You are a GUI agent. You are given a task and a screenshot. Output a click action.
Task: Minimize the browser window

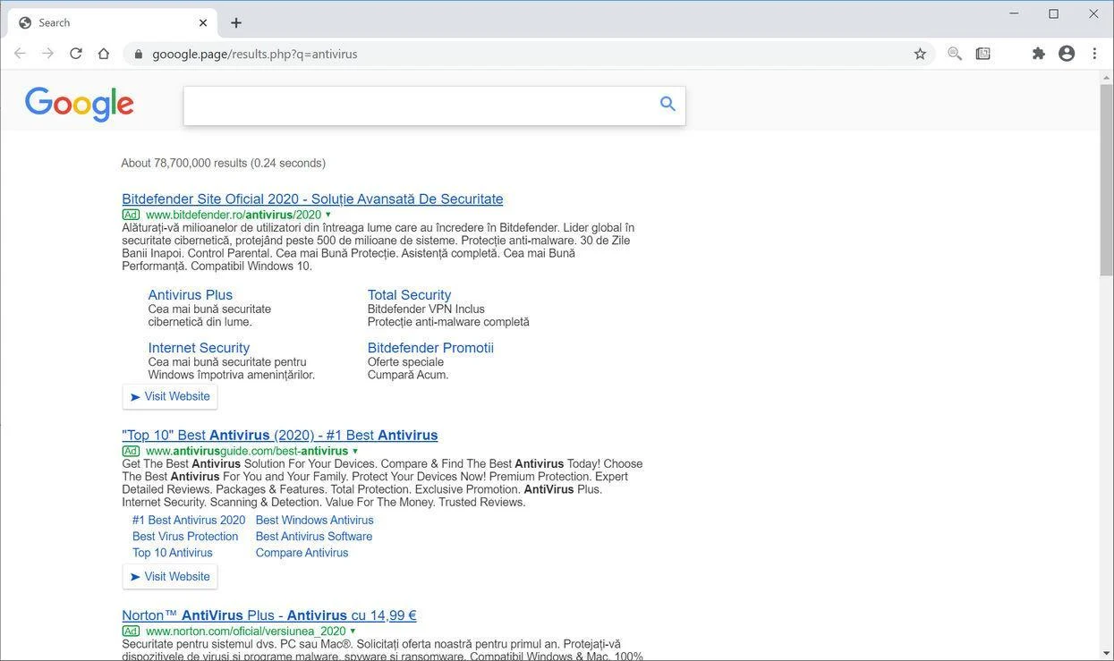point(1014,13)
